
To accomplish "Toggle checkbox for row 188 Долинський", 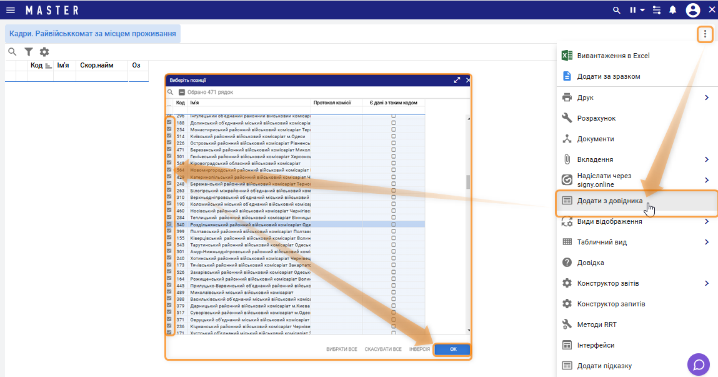I will pos(169,123).
